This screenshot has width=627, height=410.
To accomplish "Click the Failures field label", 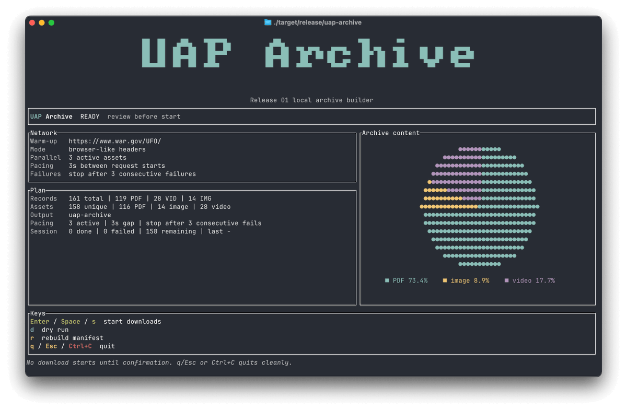I will [45, 174].
